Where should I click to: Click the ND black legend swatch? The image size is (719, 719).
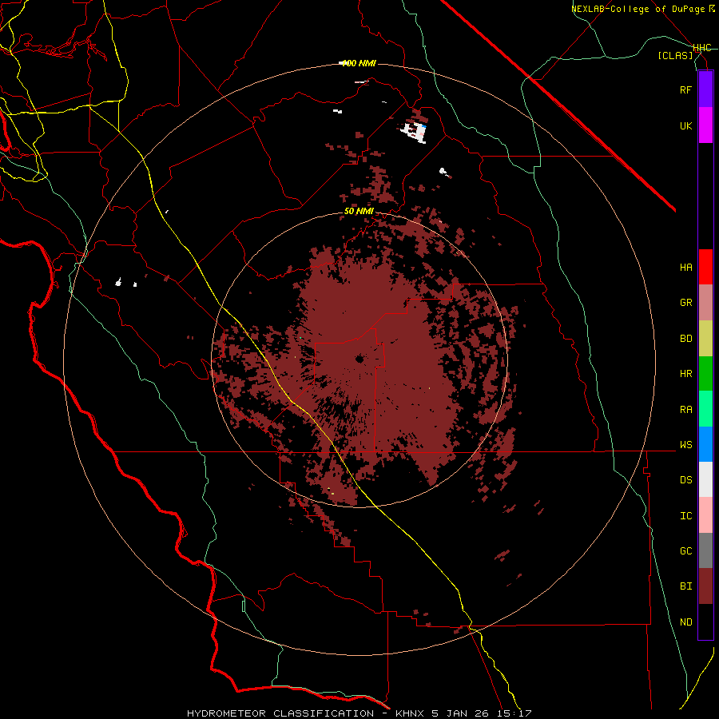(x=705, y=622)
